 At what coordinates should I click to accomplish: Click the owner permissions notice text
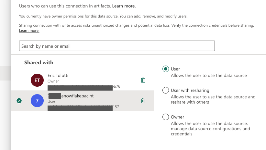tap(103, 16)
